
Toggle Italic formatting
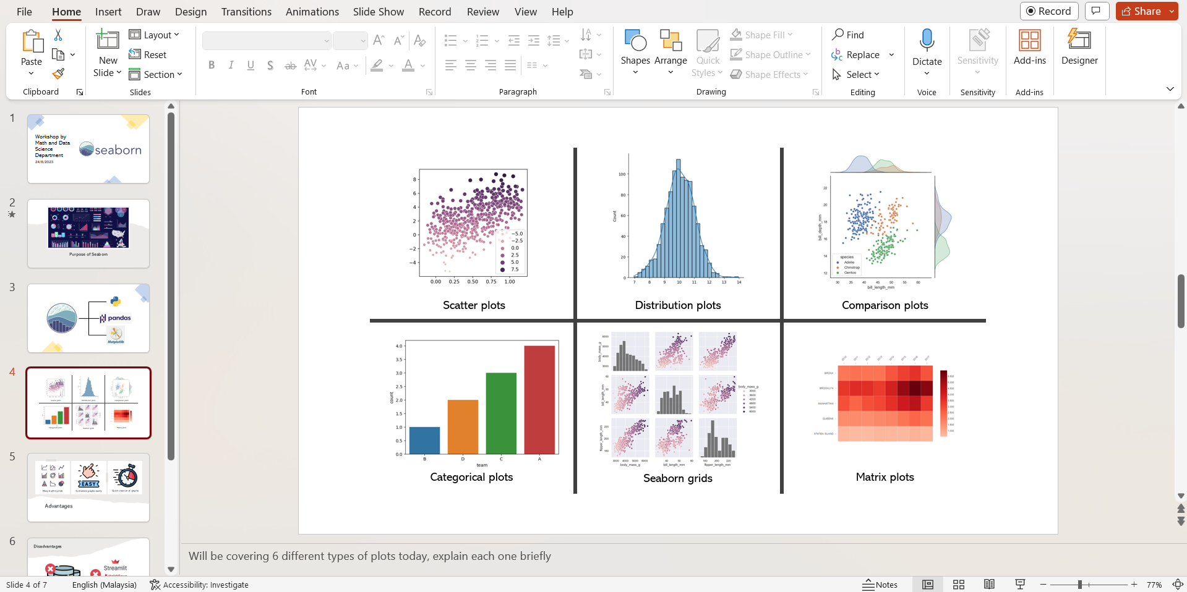[231, 66]
